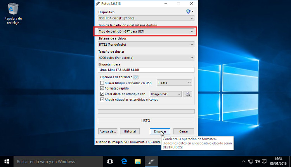
Task: Toggle Añadir etiquetas extendidas e iconos
Action: [x=102, y=99]
